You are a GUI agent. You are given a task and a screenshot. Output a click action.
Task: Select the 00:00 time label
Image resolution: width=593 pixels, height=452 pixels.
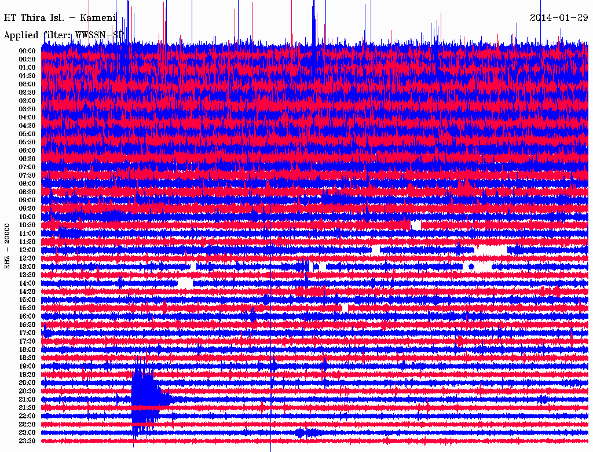[x=27, y=51]
